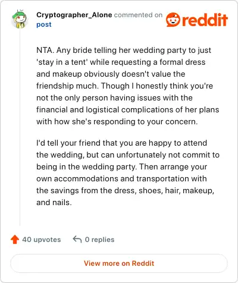238x283 pixels.
Task: Click the 'commented on' text
Action: click(138, 15)
